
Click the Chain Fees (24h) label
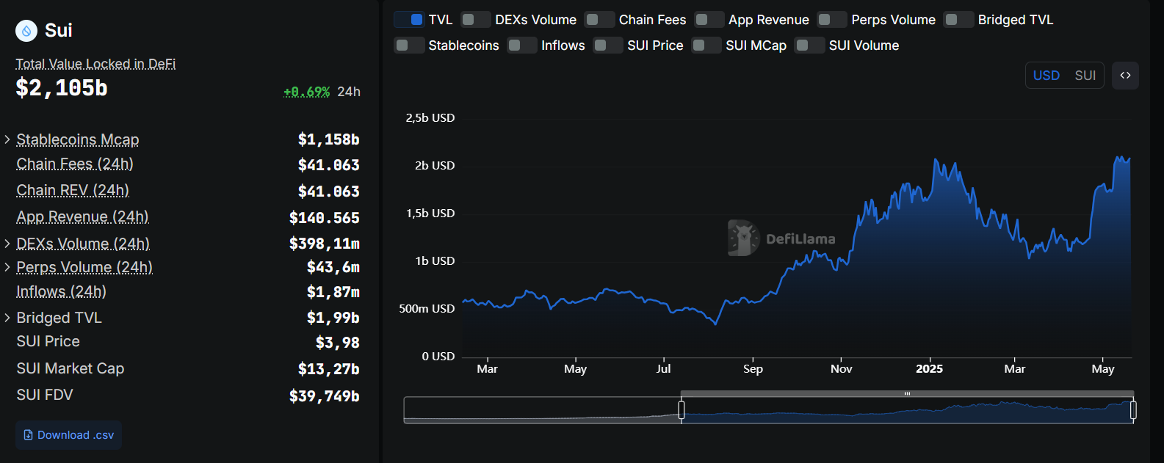[x=75, y=164]
